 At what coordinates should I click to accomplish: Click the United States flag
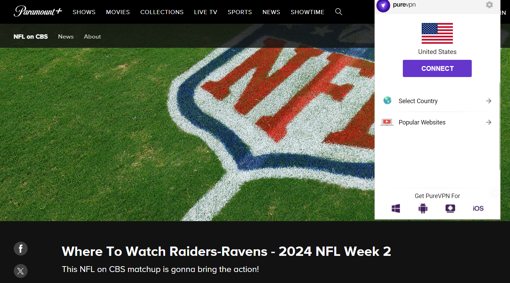(437, 33)
